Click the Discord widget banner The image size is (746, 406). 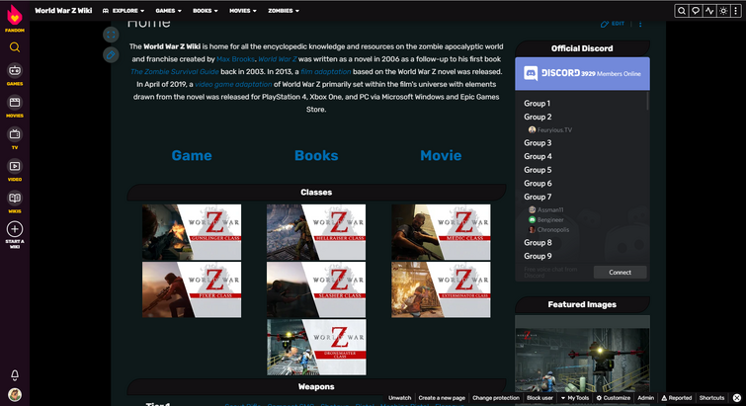[x=582, y=74]
